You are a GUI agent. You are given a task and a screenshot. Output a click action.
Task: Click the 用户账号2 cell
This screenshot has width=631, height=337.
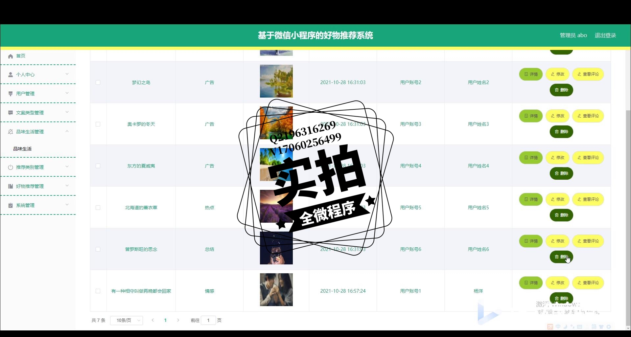(410, 82)
